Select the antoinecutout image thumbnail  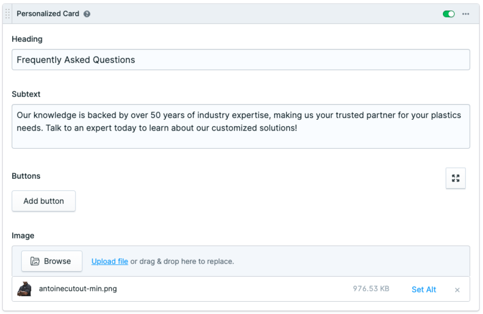[x=24, y=289]
